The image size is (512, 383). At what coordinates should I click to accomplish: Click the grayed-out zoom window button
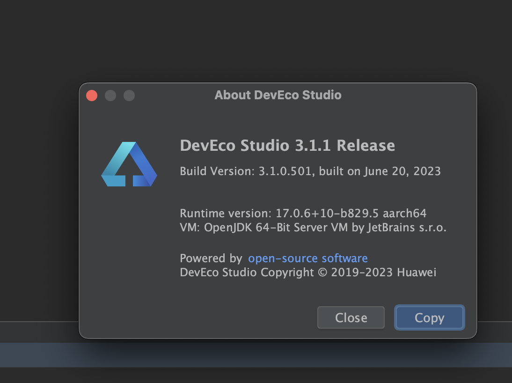tap(129, 96)
